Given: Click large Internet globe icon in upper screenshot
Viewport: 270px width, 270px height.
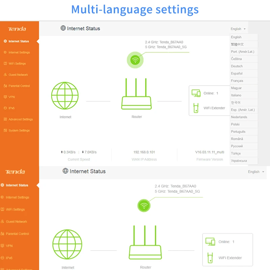Looking at the screenshot, I should 65,96.
